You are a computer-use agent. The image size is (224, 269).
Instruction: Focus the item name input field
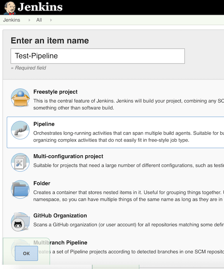[x=98, y=56]
